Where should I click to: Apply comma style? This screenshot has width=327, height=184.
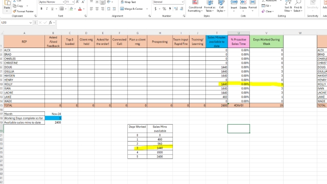(x=170, y=9)
